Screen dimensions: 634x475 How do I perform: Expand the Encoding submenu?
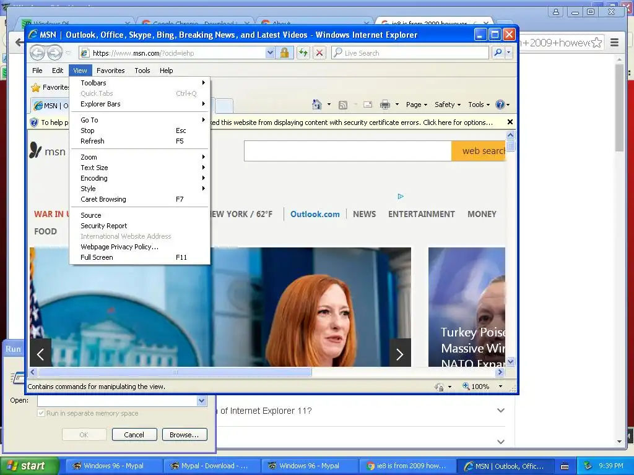click(139, 178)
